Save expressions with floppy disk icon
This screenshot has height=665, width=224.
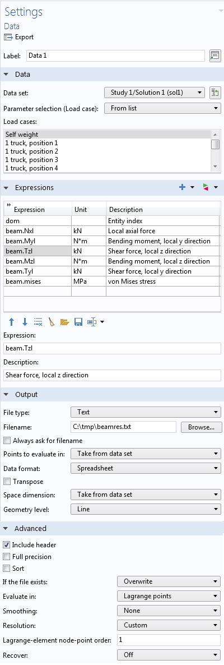(78, 322)
